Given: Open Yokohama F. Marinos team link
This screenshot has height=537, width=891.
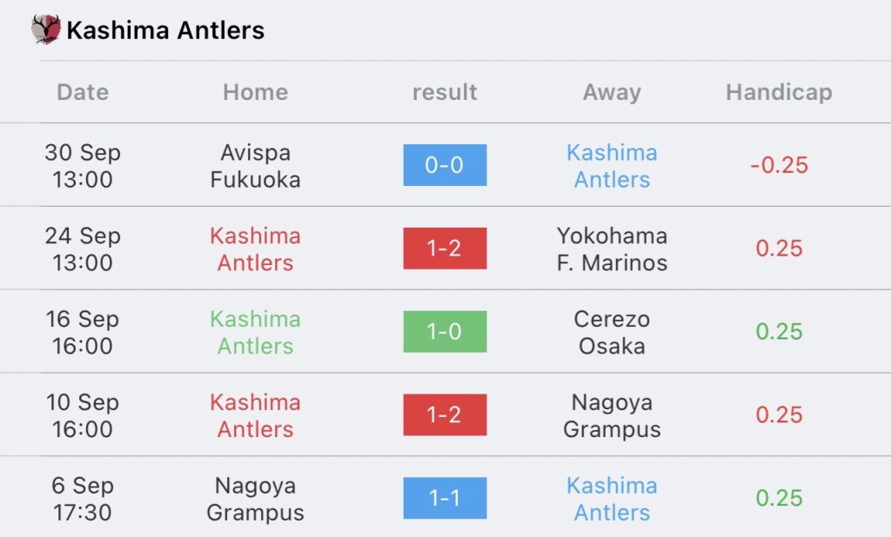Looking at the screenshot, I should tap(612, 249).
